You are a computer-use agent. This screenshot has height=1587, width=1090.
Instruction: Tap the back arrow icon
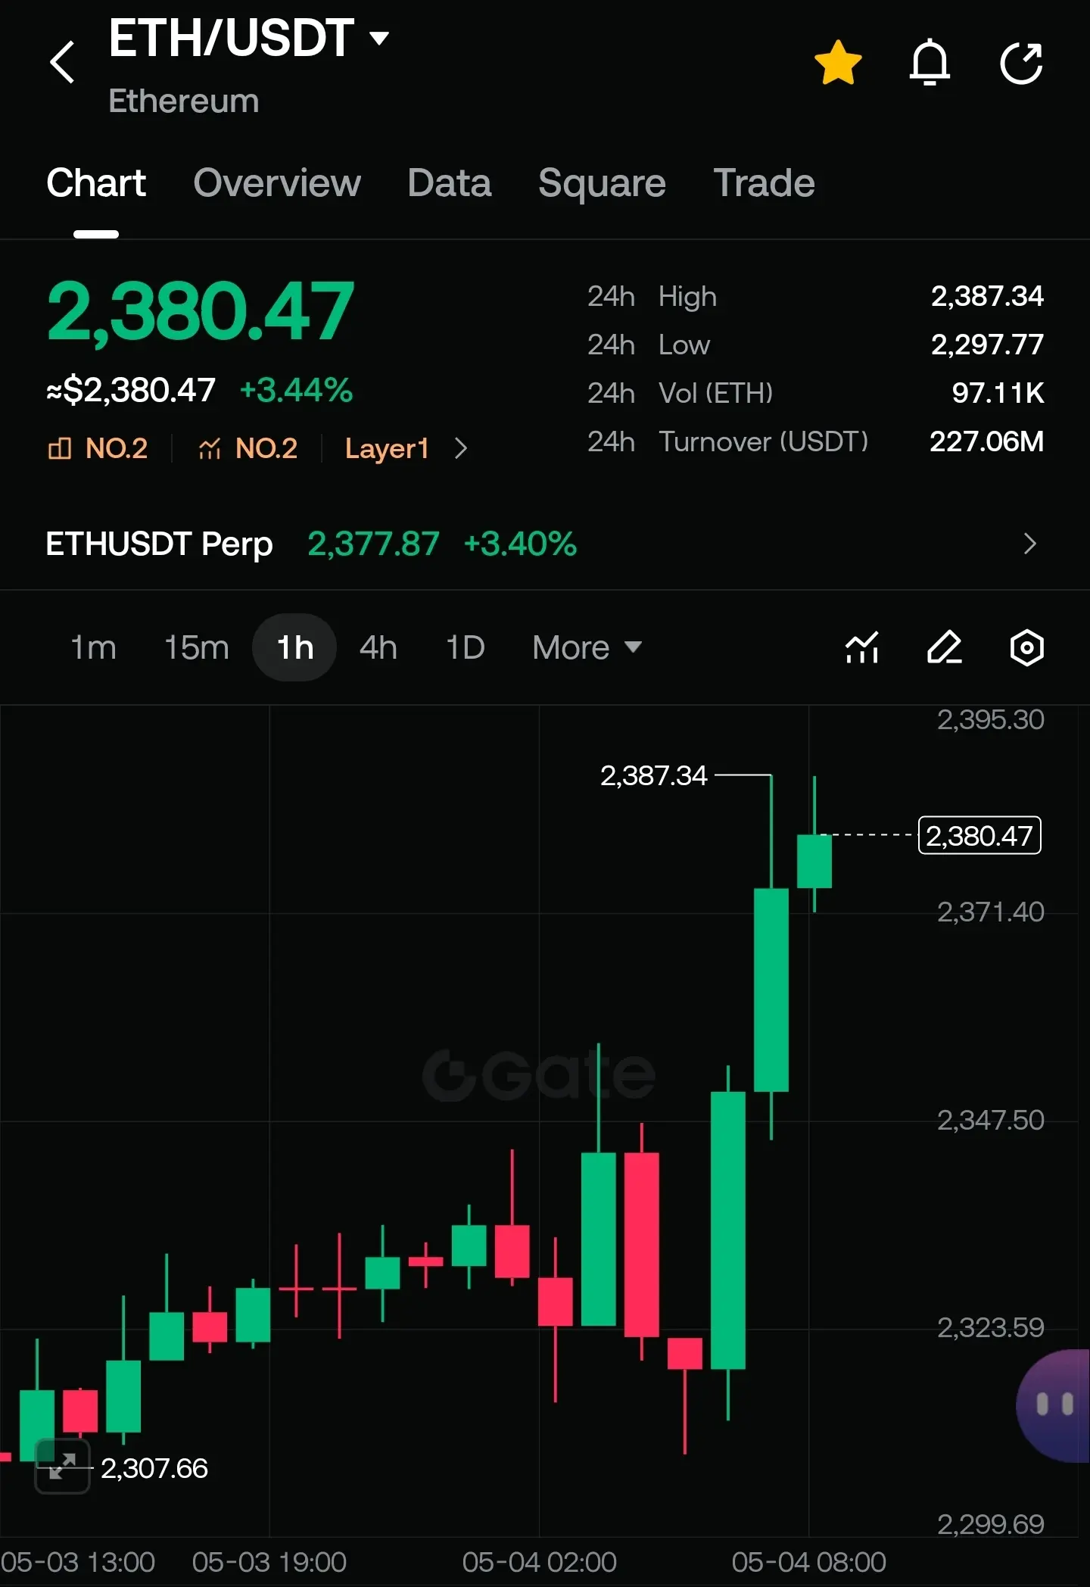click(x=63, y=62)
